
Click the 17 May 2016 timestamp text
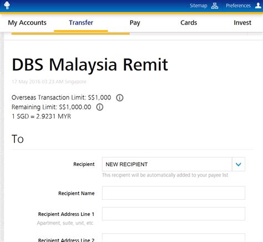pos(49,82)
